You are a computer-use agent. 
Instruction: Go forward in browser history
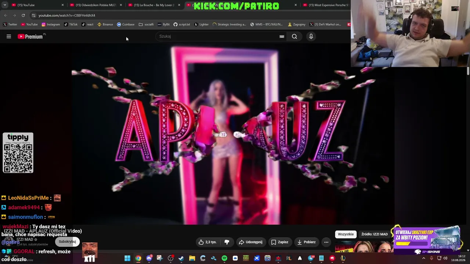[x=14, y=15]
